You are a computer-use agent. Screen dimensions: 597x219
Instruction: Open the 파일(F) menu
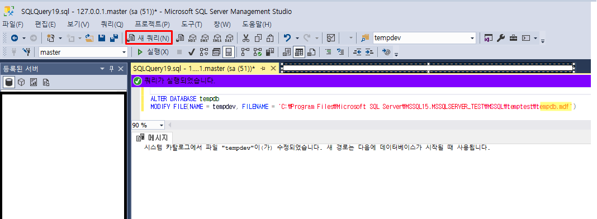[13, 25]
